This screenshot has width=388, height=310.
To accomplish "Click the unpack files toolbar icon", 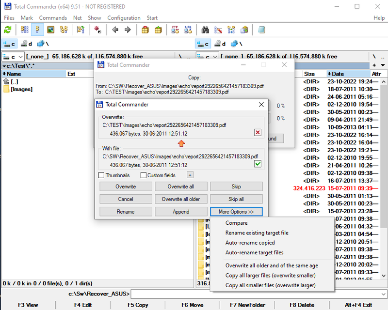I will point(158,30).
